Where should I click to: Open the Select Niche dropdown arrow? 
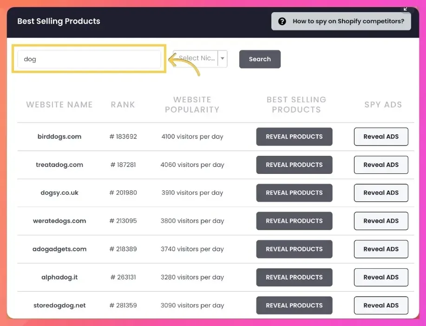point(223,59)
